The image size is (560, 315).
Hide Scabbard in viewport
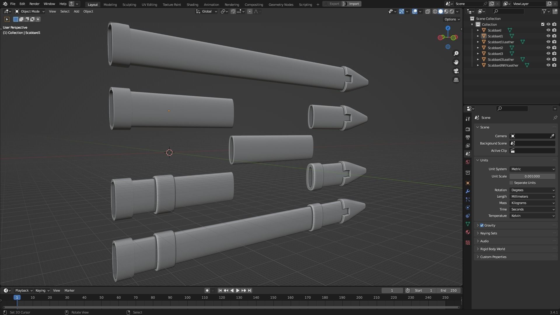(x=548, y=30)
